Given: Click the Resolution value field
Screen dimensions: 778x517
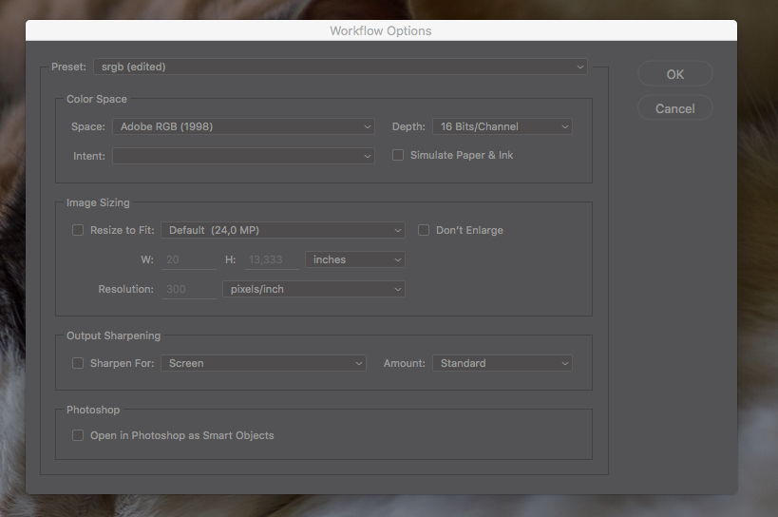Looking at the screenshot, I should coord(188,289).
